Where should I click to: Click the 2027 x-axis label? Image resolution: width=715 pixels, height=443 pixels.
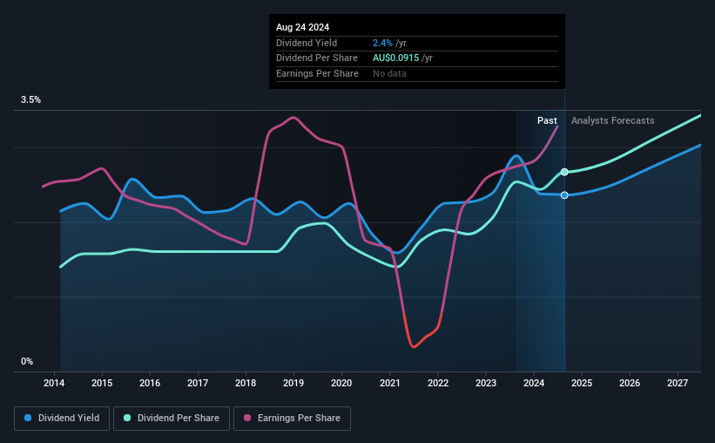click(x=678, y=383)
